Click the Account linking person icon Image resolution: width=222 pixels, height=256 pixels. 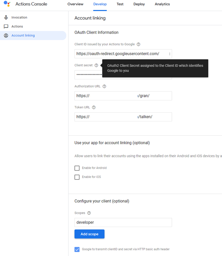tap(6, 35)
